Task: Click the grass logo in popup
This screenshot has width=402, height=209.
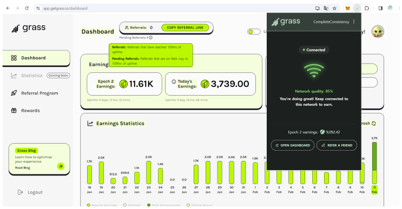Action: (x=286, y=22)
